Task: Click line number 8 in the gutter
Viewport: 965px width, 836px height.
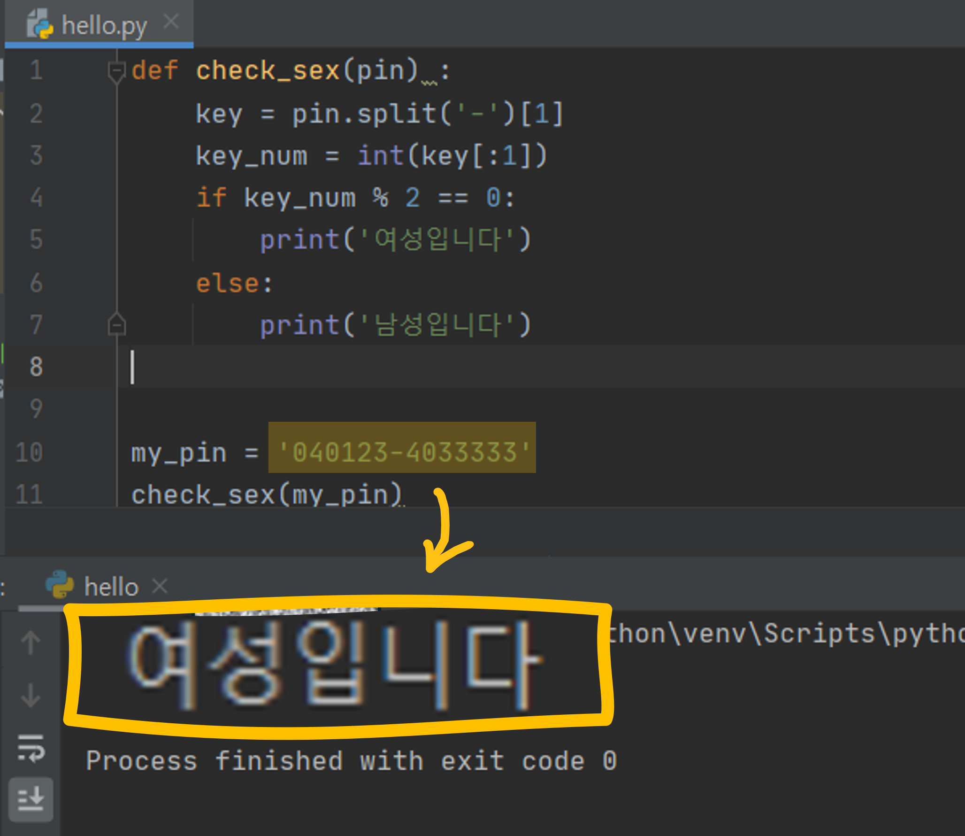Action: tap(36, 367)
